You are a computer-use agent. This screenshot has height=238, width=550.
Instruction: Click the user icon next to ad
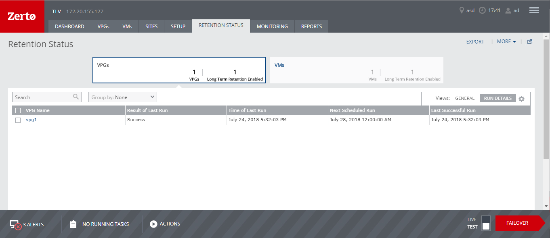point(508,10)
